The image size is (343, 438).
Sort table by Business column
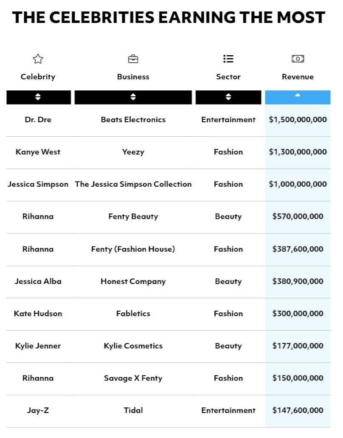tap(133, 97)
